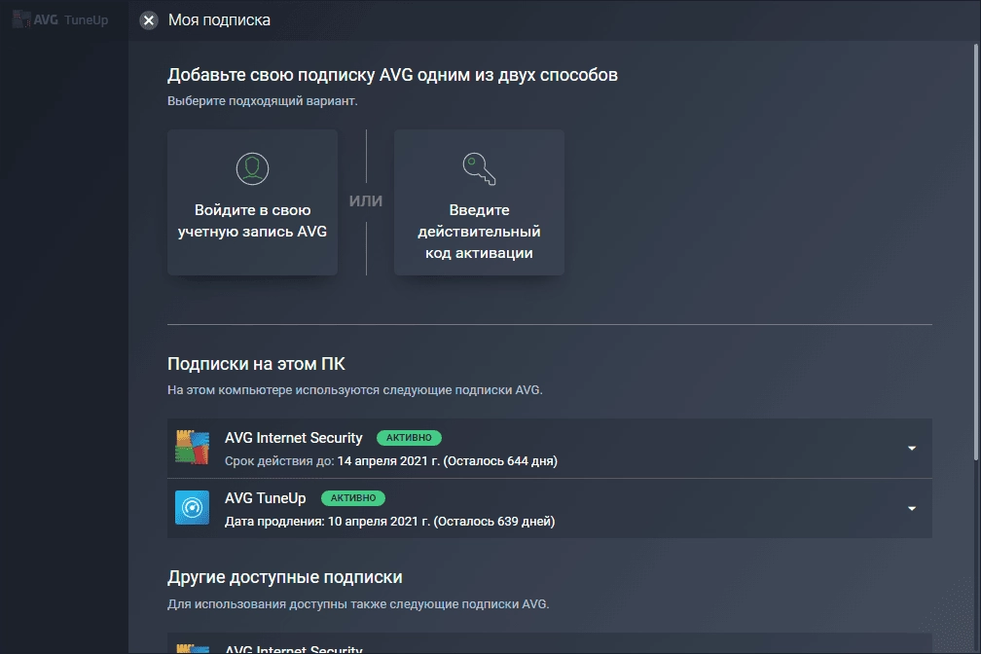The height and width of the screenshot is (654, 981).
Task: Expand the AVG TuneUp subscription row
Action: [x=912, y=508]
